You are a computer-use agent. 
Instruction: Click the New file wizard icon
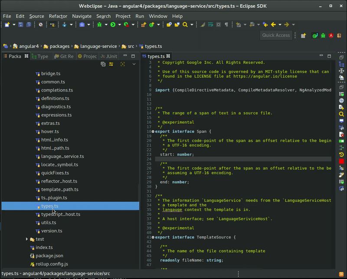[x=7, y=25]
